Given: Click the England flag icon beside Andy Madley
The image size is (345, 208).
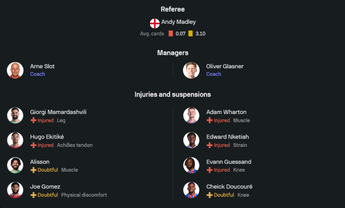Looking at the screenshot, I should tap(155, 23).
